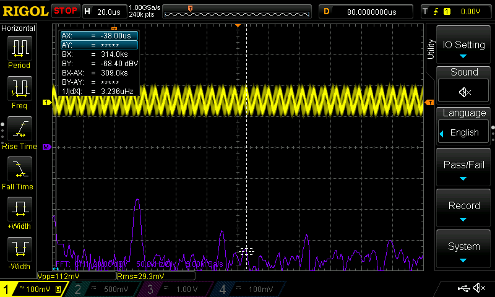Select the +Width measurement icon
The height and width of the screenshot is (297, 495).
(19, 210)
